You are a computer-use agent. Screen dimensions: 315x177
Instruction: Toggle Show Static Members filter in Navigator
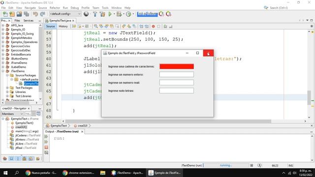[18, 159]
